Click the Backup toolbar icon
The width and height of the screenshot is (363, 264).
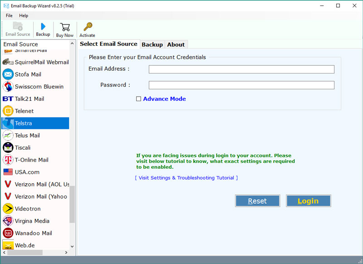43,27
